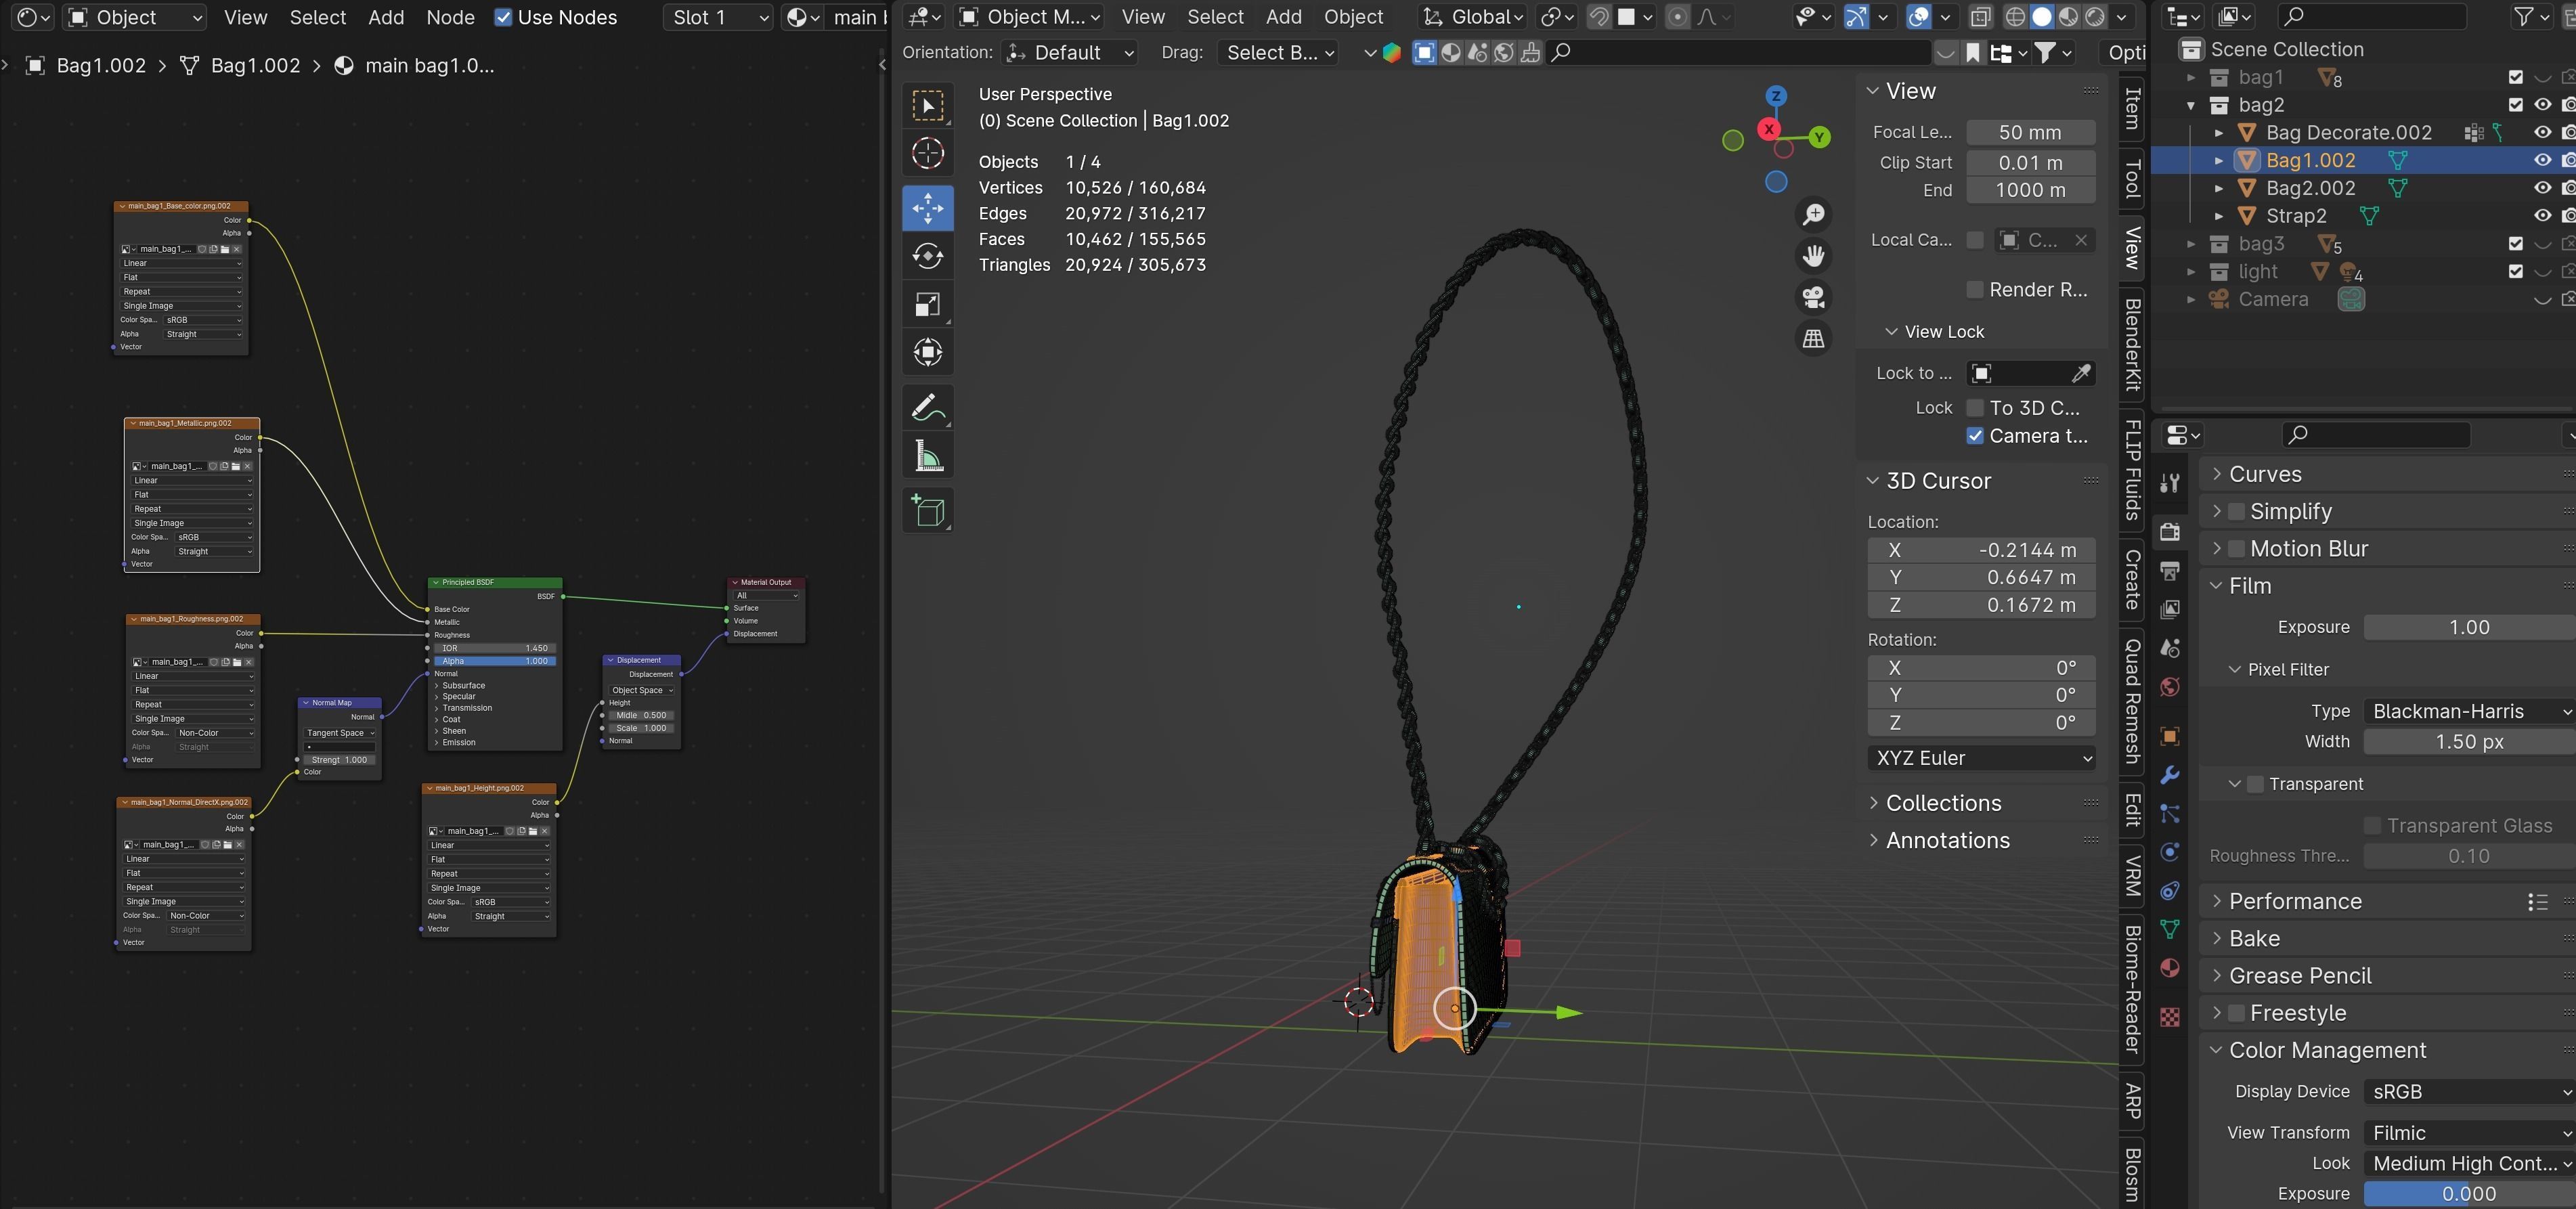Select the Annotate pencil tool

point(927,407)
